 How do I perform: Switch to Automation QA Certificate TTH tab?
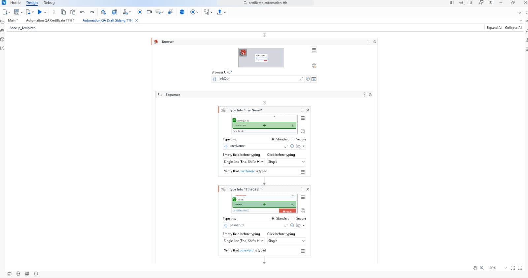[50, 20]
